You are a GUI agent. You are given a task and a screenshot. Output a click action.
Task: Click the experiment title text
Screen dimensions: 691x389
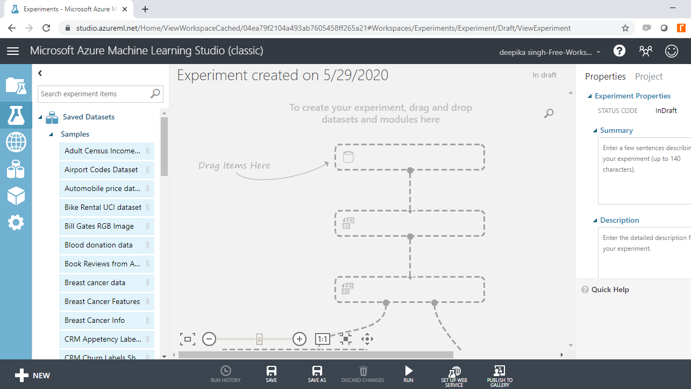(283, 75)
